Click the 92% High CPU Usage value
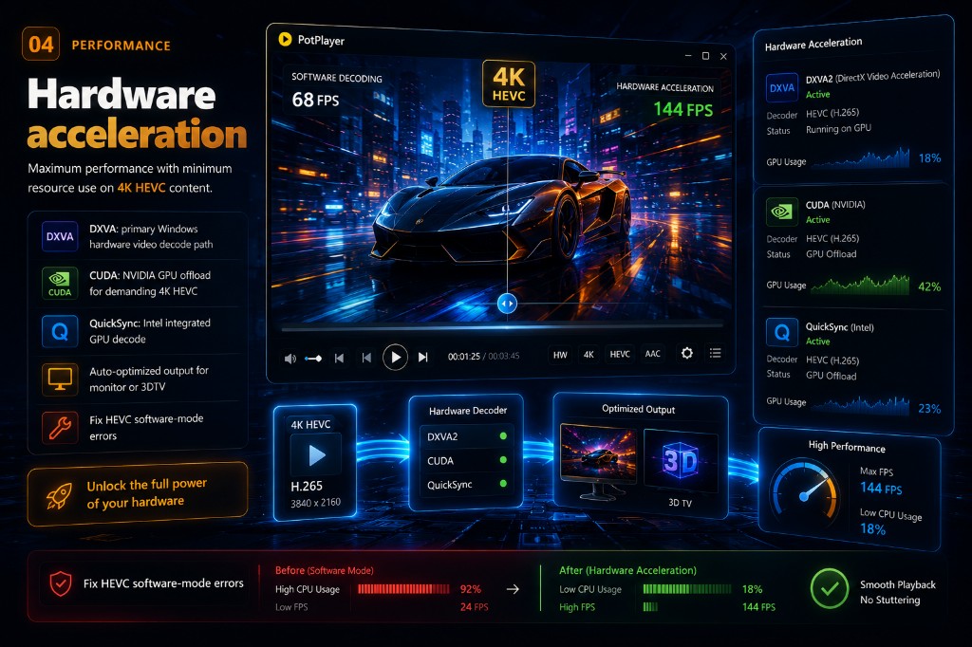The width and height of the screenshot is (972, 647). pyautogui.click(x=471, y=589)
